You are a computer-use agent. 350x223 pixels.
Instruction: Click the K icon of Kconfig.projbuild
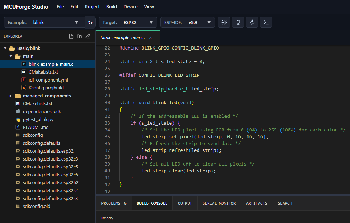pyautogui.click(x=24, y=88)
